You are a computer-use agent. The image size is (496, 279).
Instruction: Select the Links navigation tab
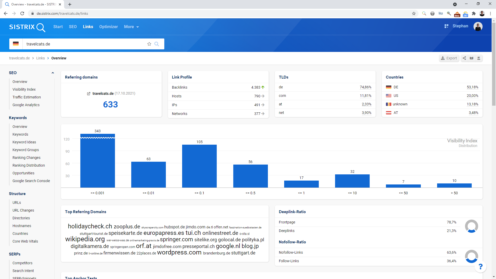[88, 27]
